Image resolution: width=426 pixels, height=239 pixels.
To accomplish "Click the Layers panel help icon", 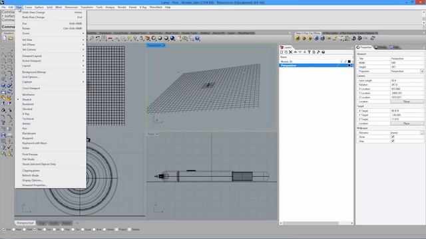I will (323, 52).
